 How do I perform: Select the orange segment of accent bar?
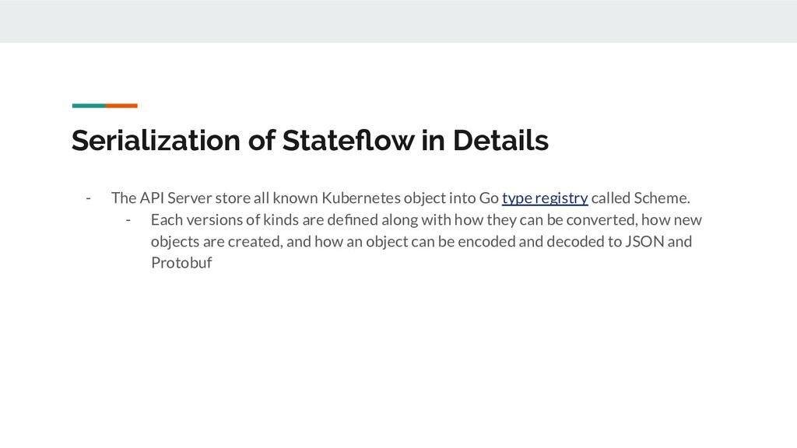[121, 106]
